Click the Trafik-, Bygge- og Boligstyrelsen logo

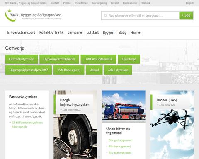33,15
